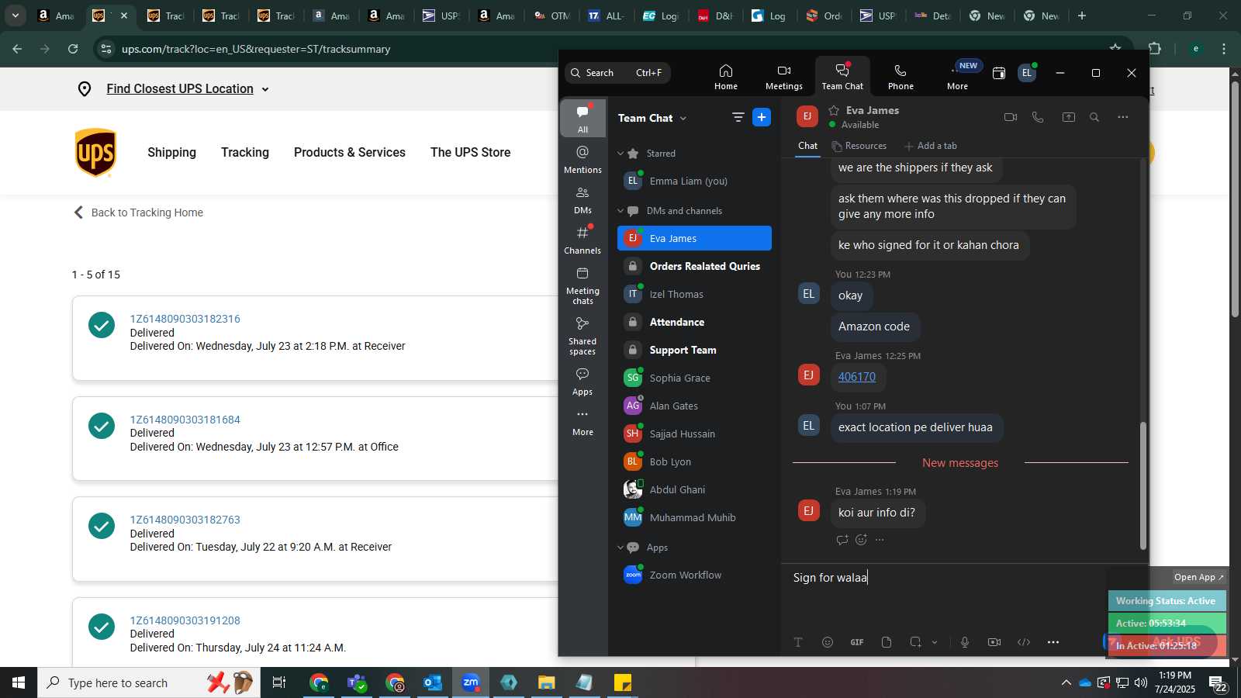Viewport: 1241px width, 698px height.
Task: Start phone call with Eva James
Action: coord(1038,117)
